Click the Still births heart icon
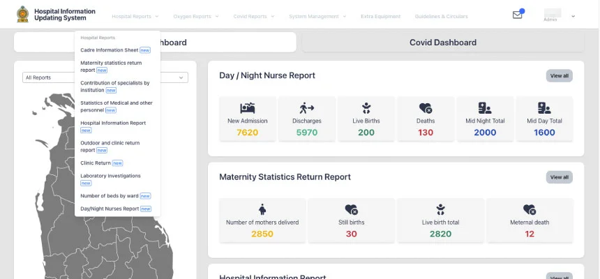 click(351, 209)
